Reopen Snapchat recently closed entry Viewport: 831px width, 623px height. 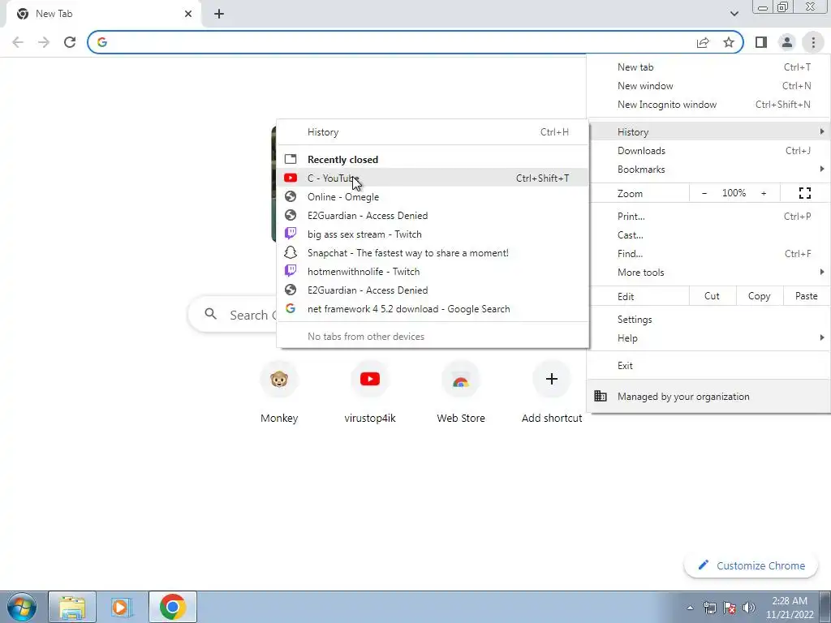(x=433, y=253)
